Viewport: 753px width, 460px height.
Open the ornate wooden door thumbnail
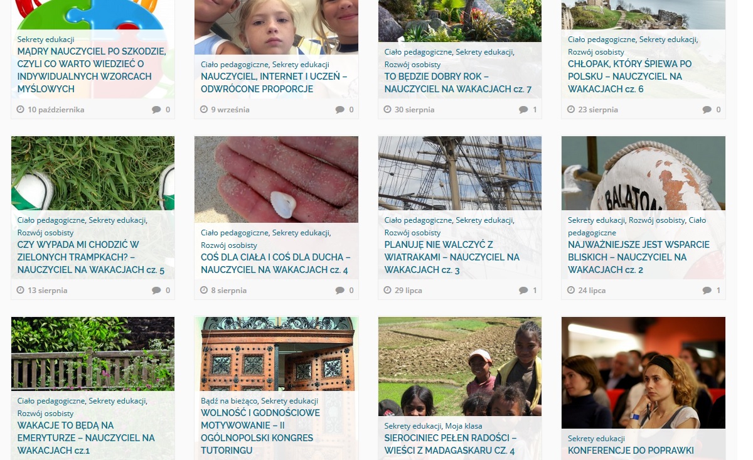276,354
